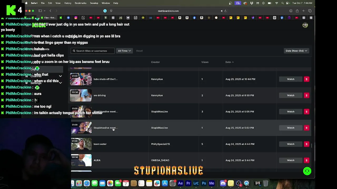The height and width of the screenshot is (189, 337).
Task: Open Discord from the dock
Action: [x=223, y=183]
